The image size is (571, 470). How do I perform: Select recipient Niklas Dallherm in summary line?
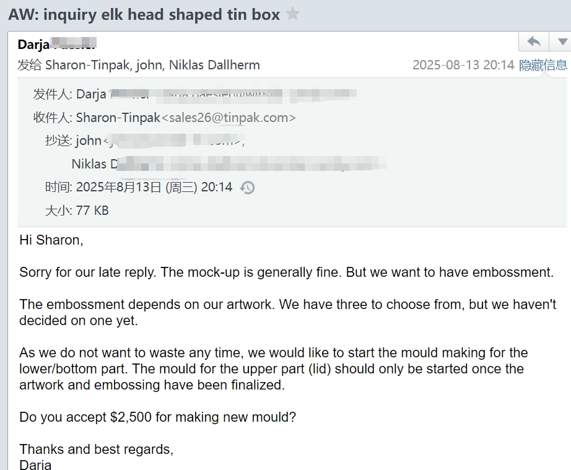tap(214, 65)
